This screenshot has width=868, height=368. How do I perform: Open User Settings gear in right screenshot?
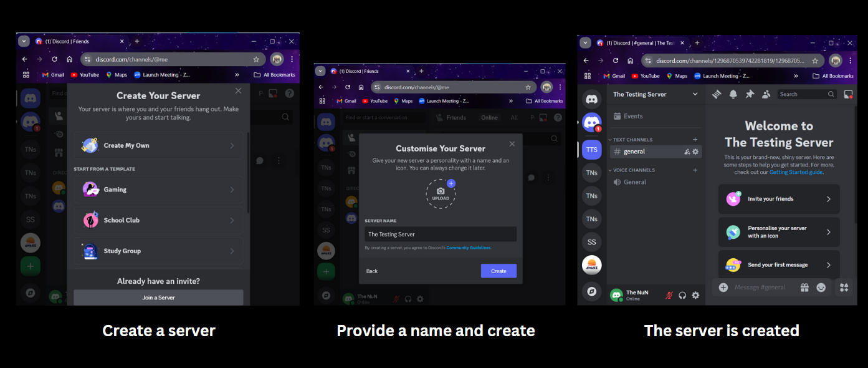coord(695,295)
